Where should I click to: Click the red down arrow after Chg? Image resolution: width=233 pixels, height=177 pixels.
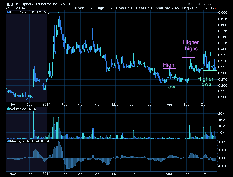(x=216, y=8)
